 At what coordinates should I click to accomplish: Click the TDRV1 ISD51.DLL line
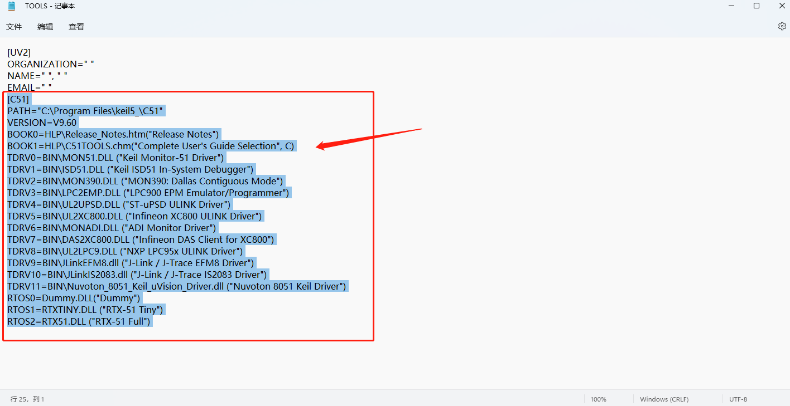coord(131,169)
